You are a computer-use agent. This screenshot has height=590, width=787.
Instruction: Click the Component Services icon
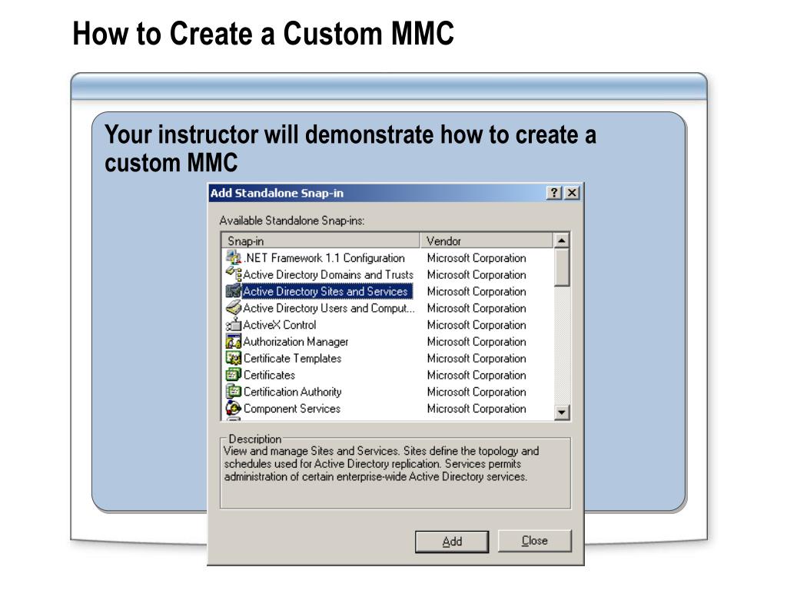coord(234,408)
